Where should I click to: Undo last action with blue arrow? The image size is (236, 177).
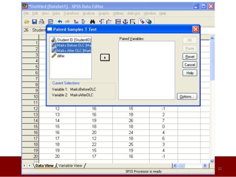point(60,22)
